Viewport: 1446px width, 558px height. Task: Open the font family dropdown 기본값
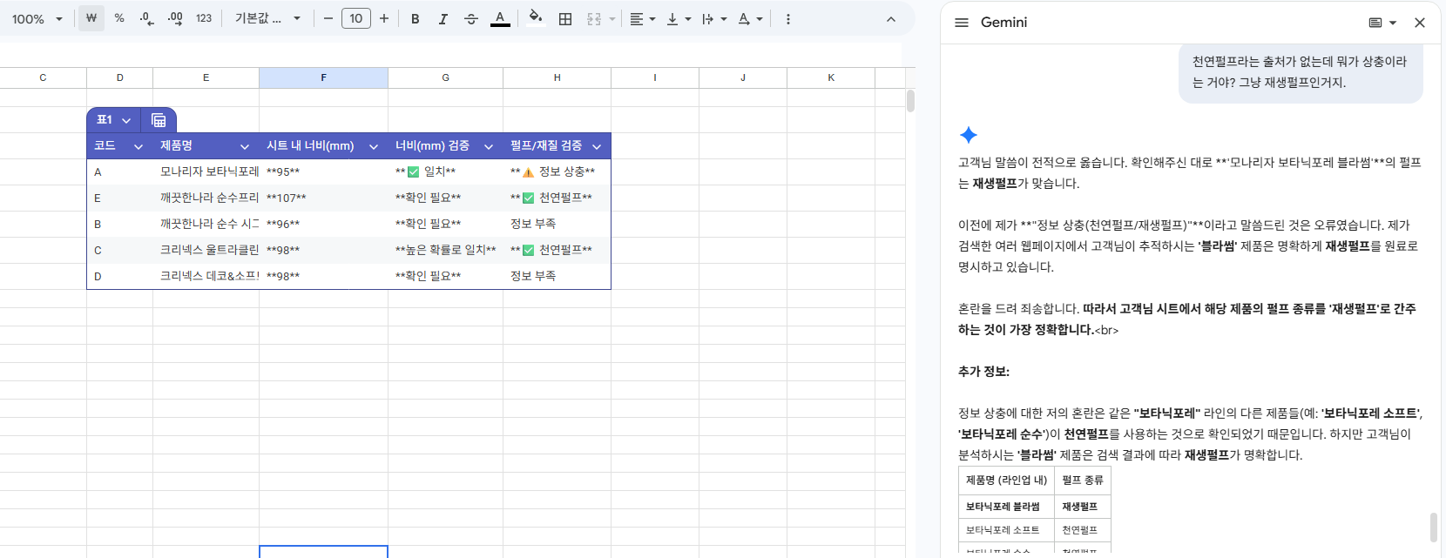[267, 18]
